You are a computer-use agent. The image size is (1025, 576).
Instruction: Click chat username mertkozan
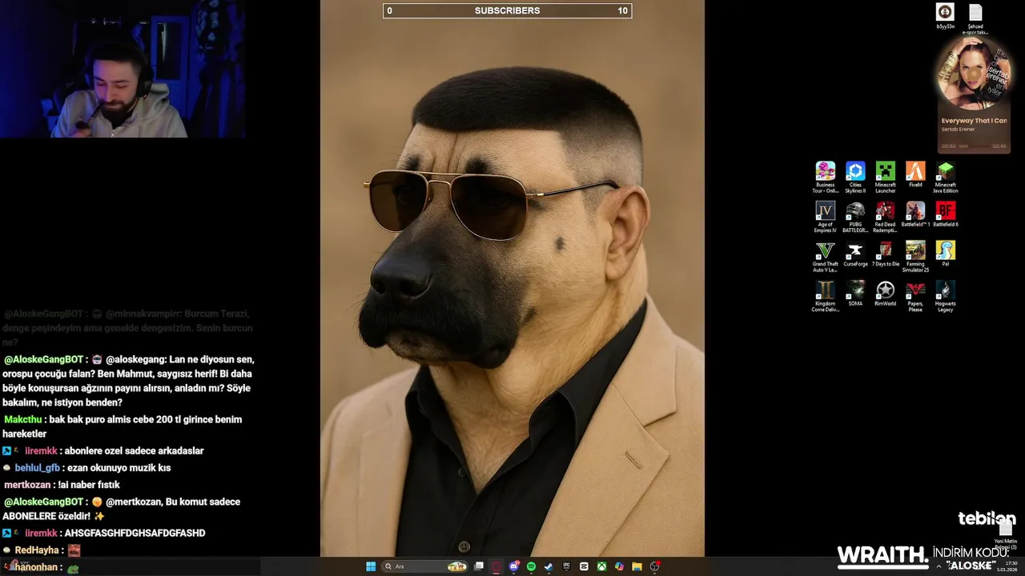pyautogui.click(x=26, y=485)
